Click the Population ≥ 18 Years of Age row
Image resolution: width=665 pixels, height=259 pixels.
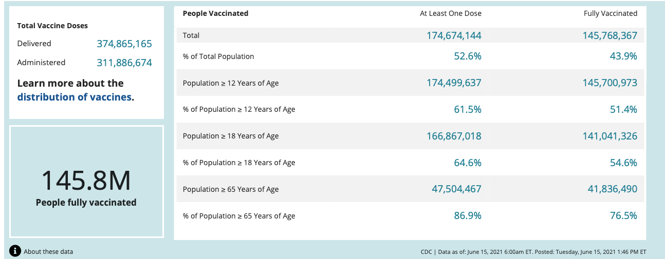(410, 136)
